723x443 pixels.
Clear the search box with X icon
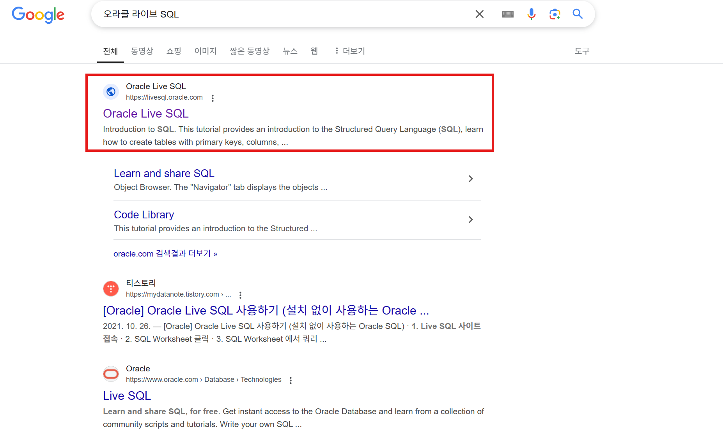tap(480, 14)
